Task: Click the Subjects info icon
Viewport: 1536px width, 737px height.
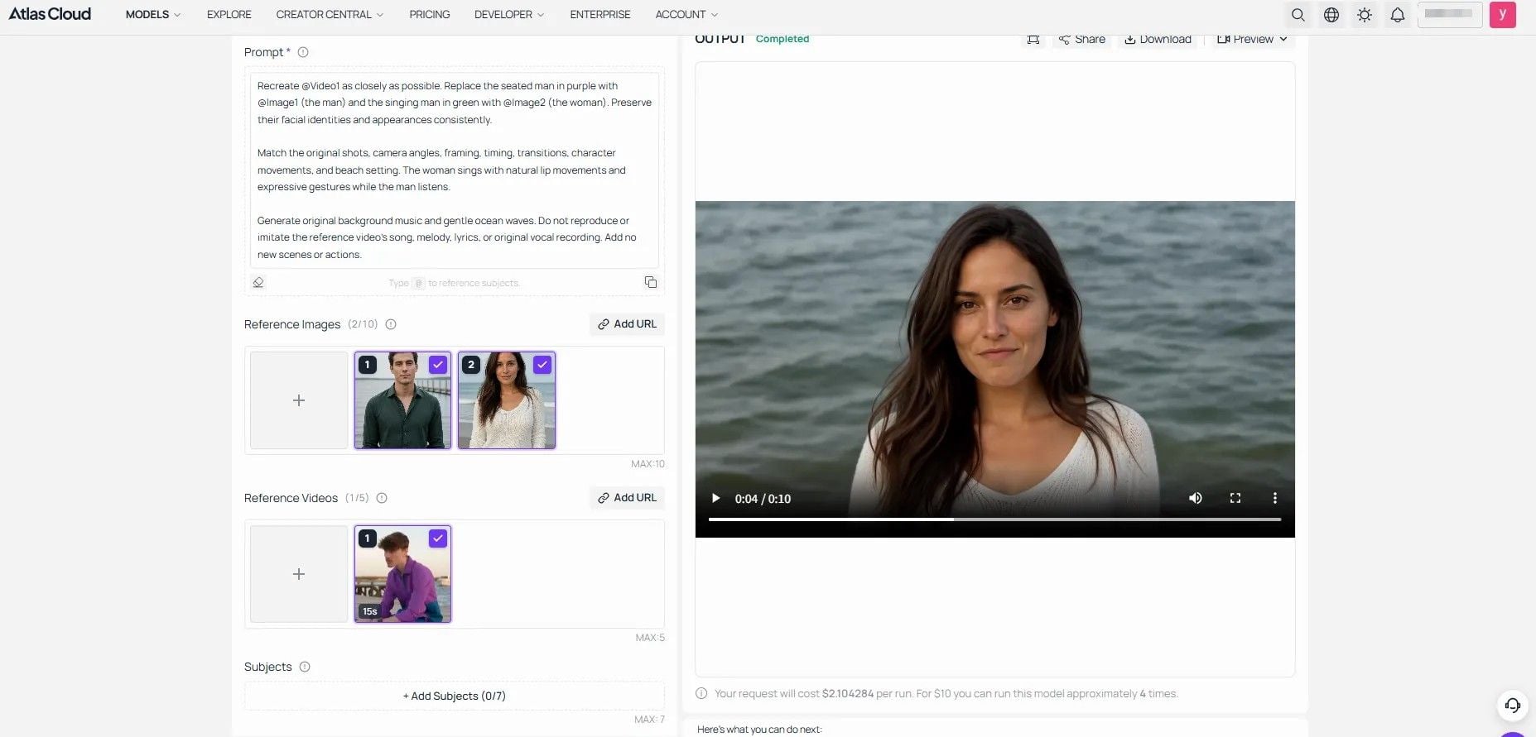Action: pos(305,667)
